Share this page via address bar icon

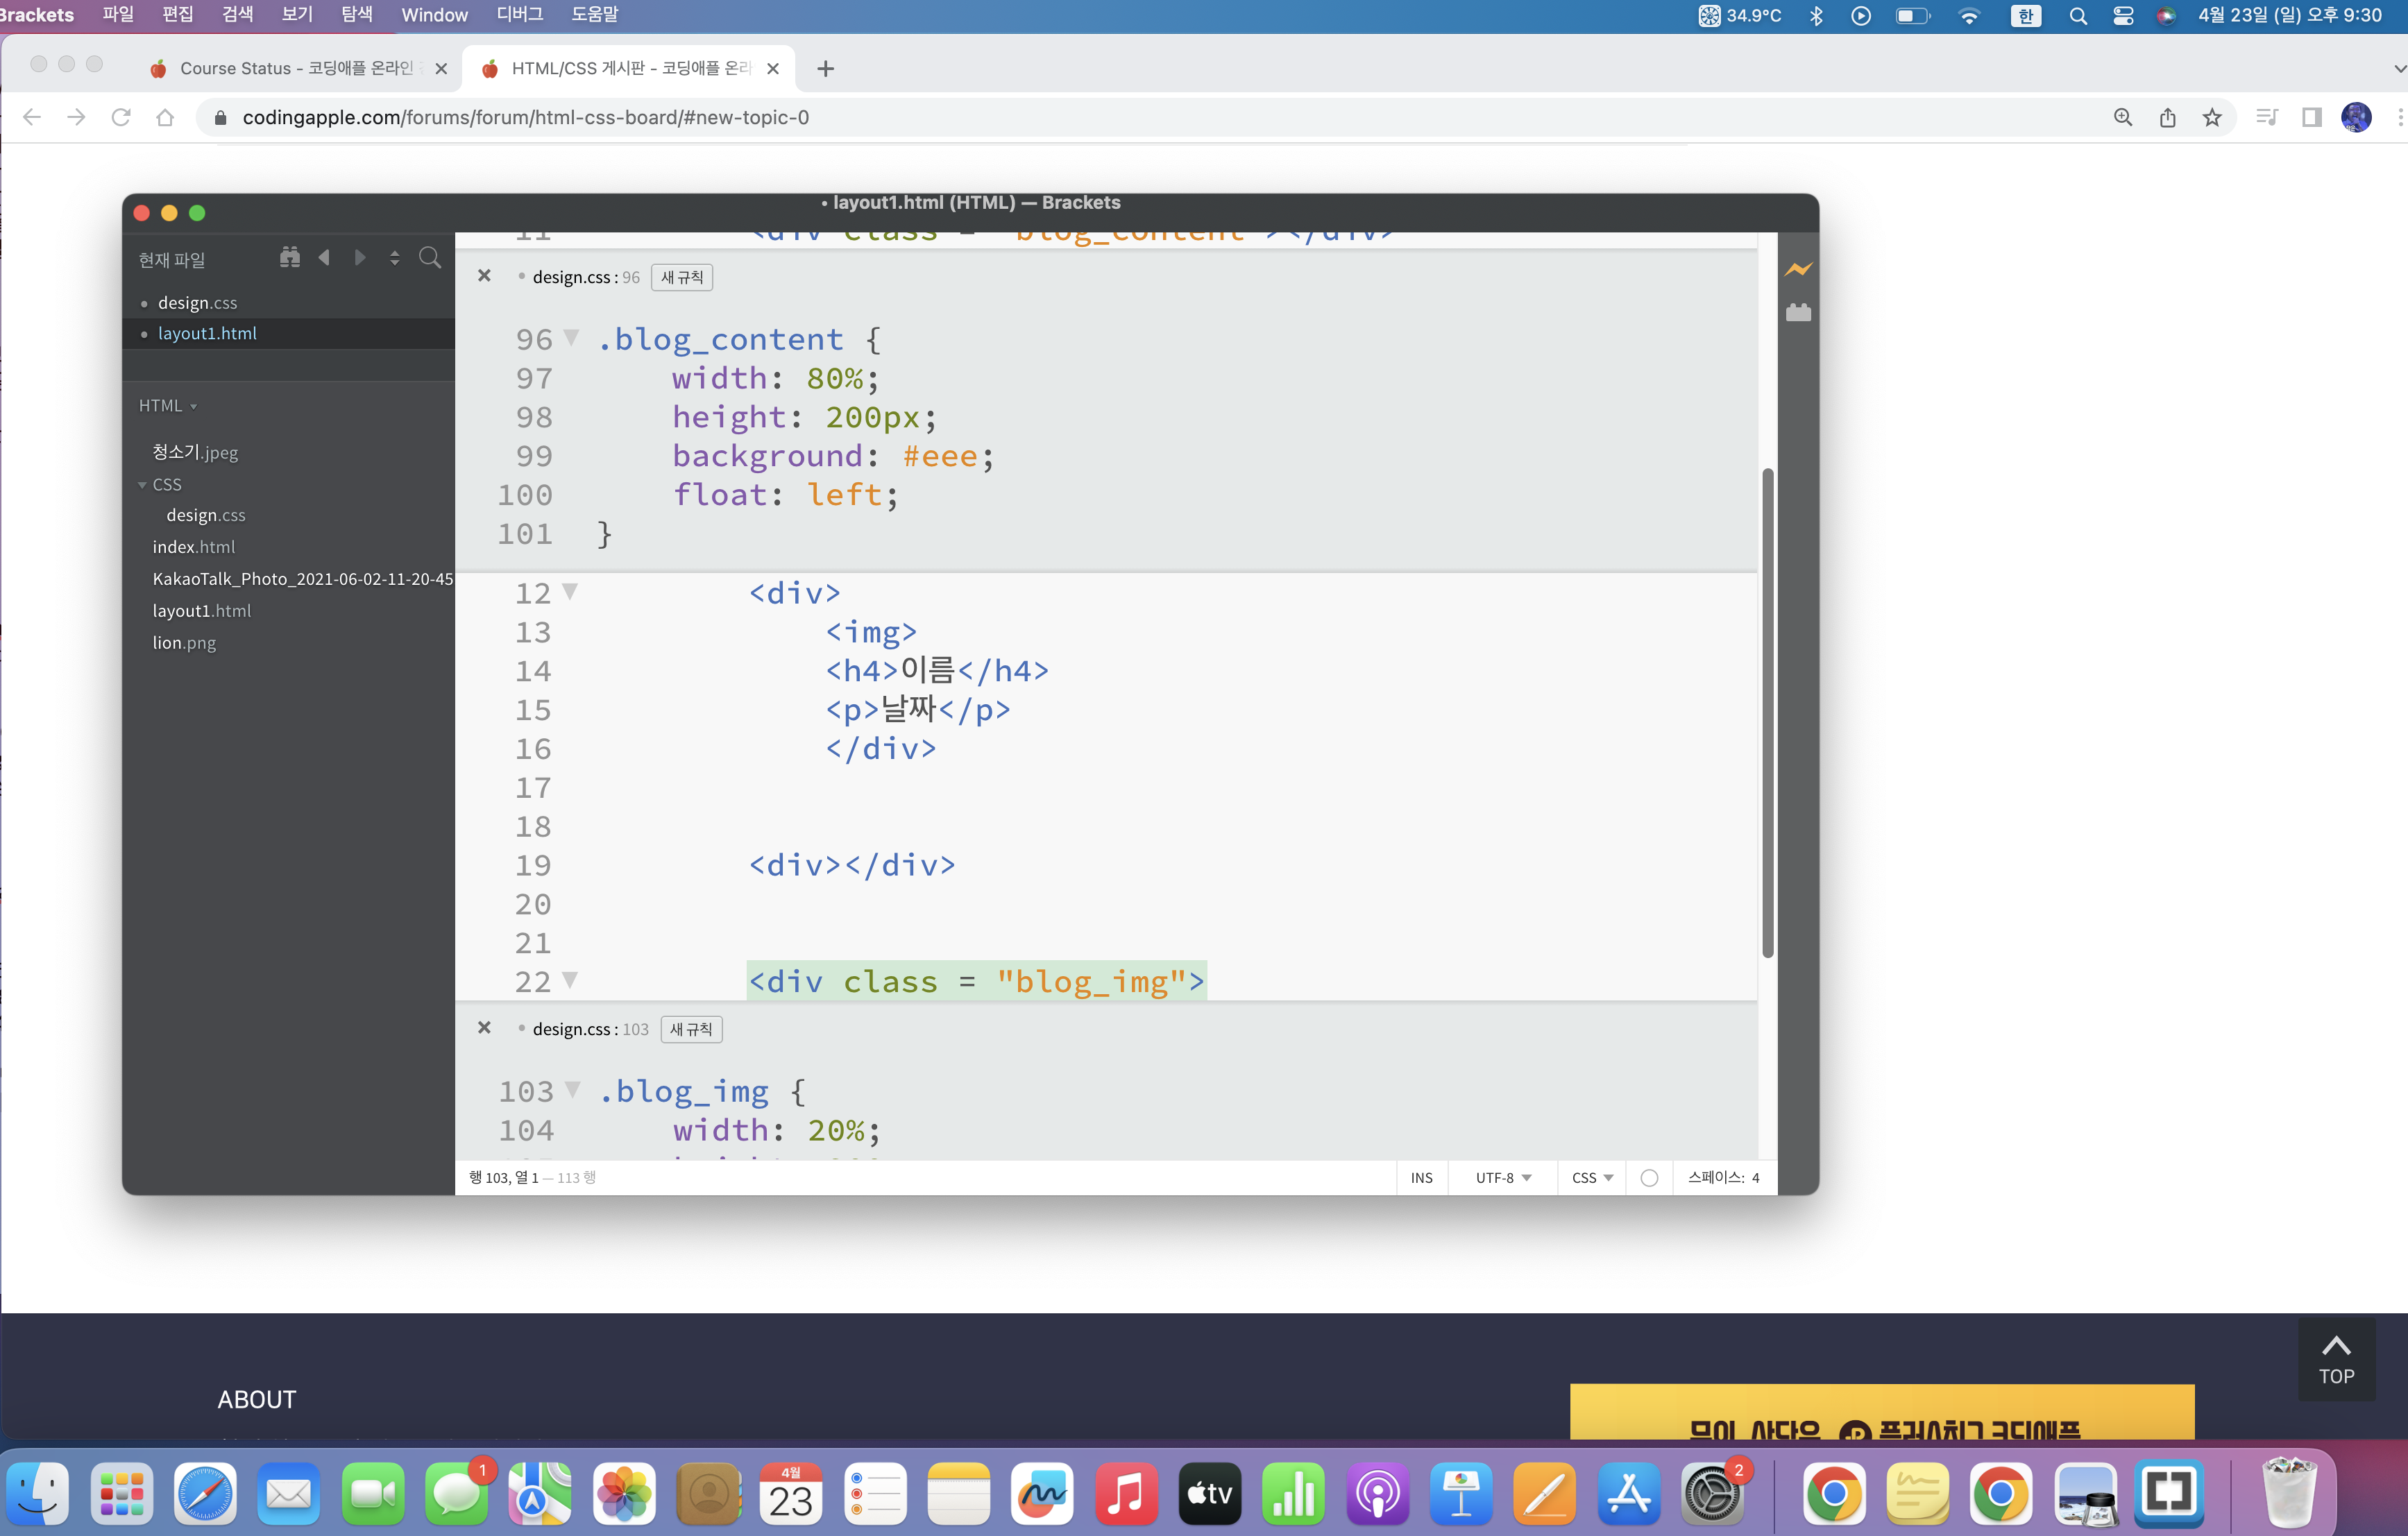click(x=2167, y=118)
